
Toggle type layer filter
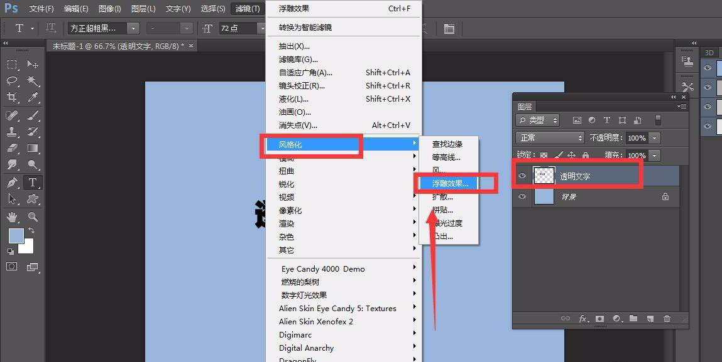607,120
